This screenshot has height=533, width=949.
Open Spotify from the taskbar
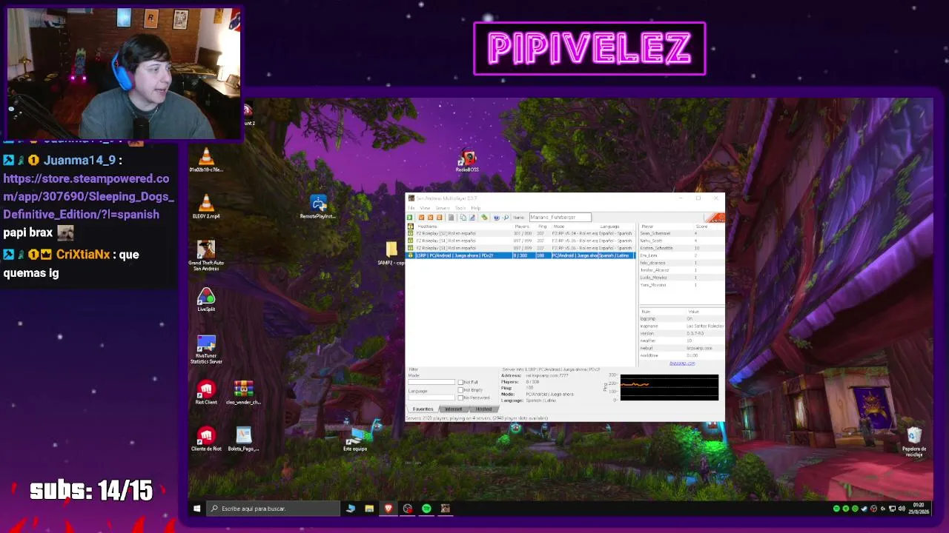(426, 509)
